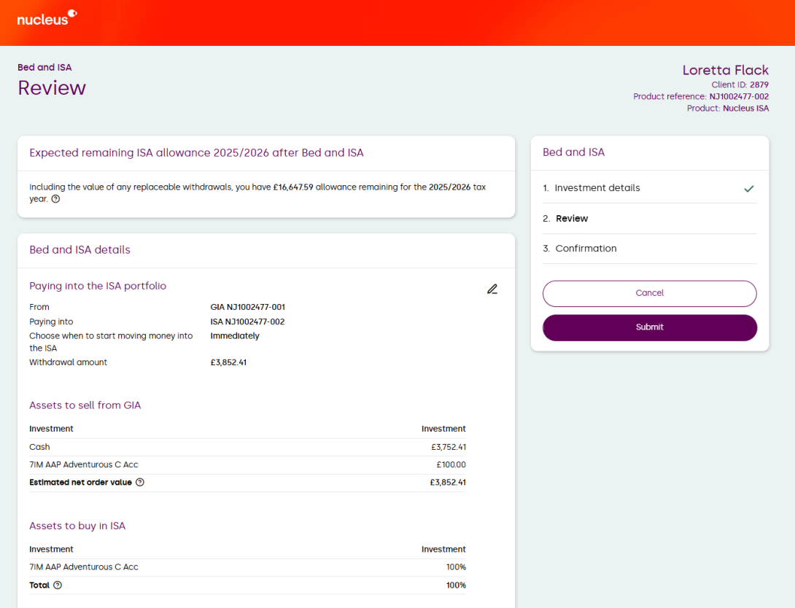This screenshot has width=795, height=608.
Task: Click the Client ID 2879
Action: click(759, 85)
